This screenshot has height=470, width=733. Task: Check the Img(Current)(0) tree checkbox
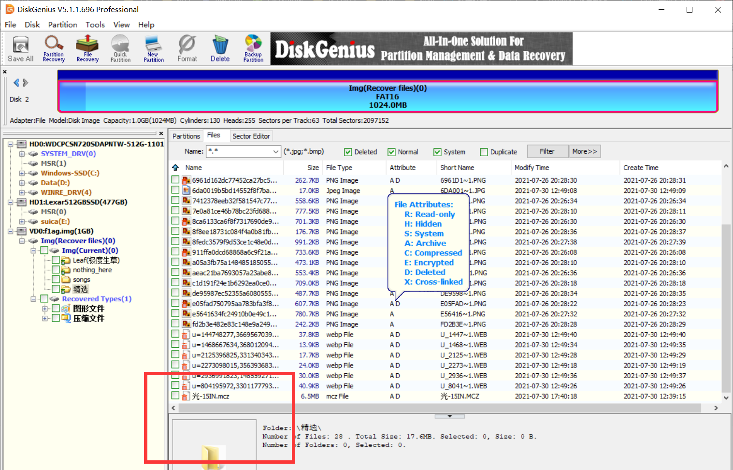click(x=44, y=250)
